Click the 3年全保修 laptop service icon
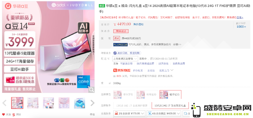 pos(116,113)
